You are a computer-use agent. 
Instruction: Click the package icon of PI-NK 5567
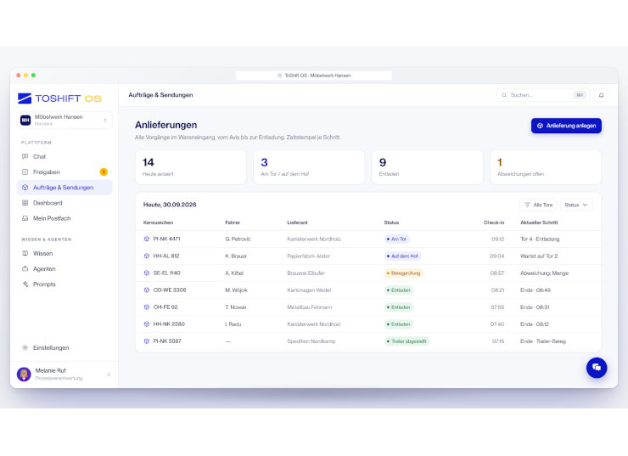[x=147, y=341]
